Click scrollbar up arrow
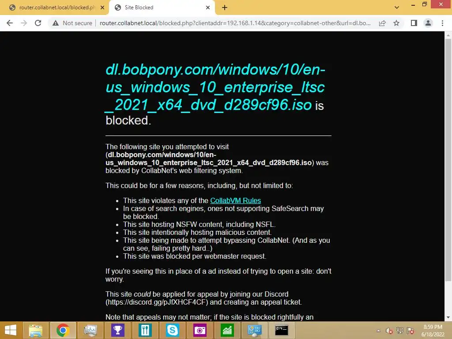 [x=448, y=35]
